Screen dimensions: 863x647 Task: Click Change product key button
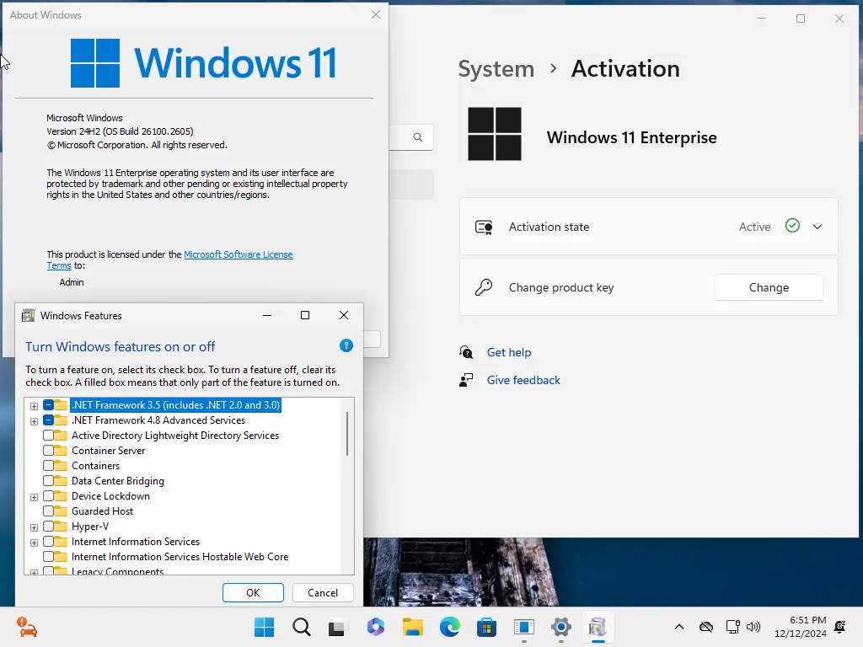pyautogui.click(x=769, y=287)
